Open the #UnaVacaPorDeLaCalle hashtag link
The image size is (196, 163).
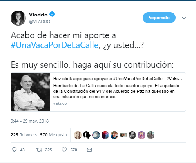tap(54, 45)
